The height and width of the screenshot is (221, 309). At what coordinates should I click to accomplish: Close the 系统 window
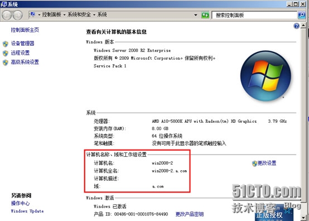pos(303,4)
